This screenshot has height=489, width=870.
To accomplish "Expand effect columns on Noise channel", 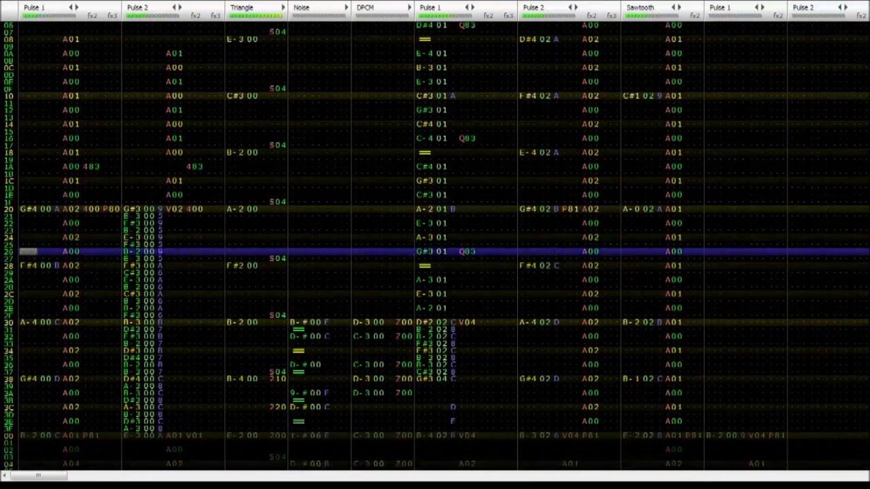I will 347,7.
